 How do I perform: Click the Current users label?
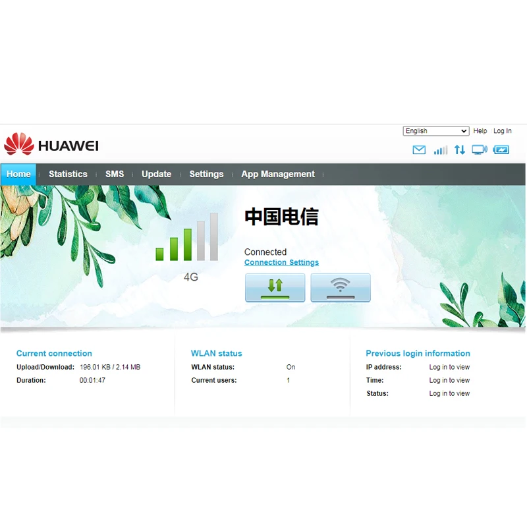click(213, 381)
